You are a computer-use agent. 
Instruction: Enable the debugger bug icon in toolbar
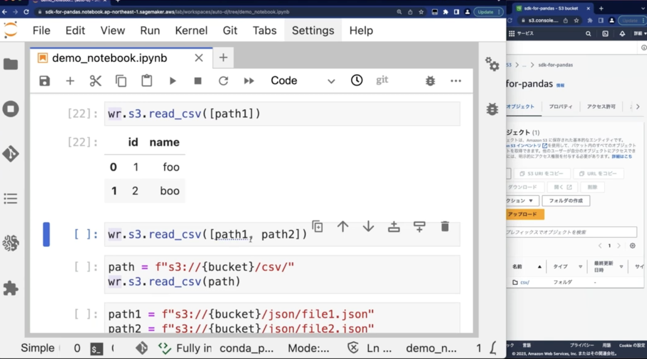(430, 81)
